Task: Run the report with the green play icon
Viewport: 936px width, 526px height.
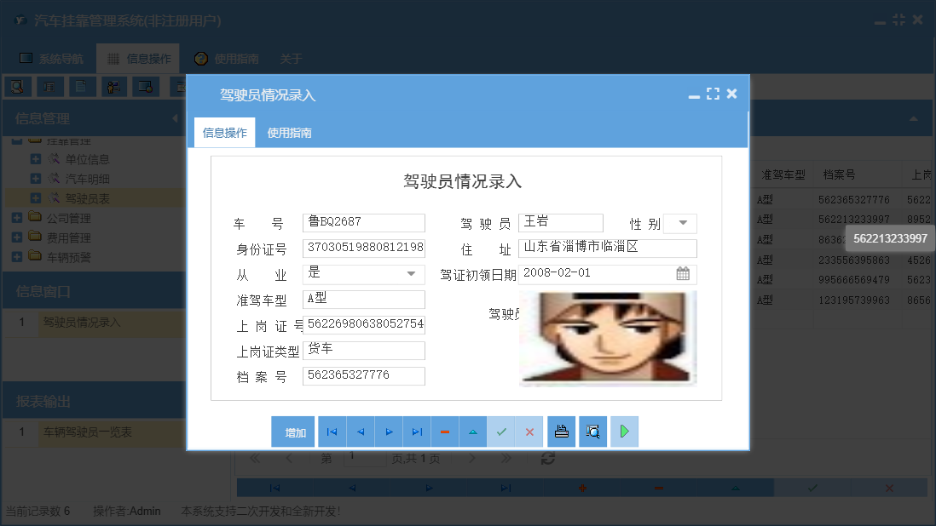Action: click(x=623, y=432)
